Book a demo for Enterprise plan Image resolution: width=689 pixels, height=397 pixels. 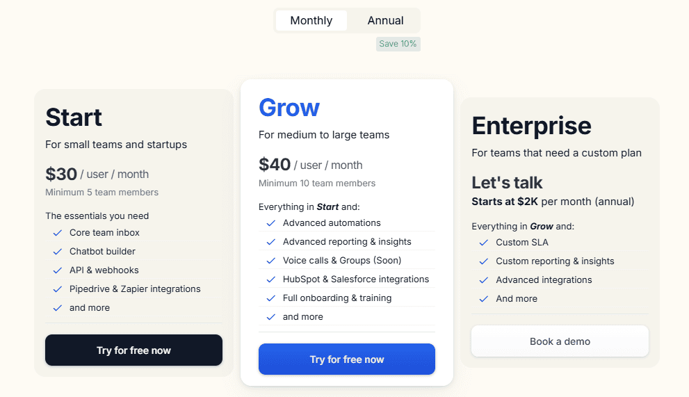coord(560,341)
